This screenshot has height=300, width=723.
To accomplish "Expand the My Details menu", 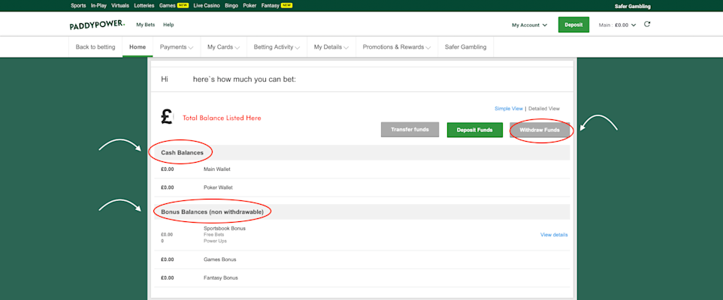I will [331, 47].
